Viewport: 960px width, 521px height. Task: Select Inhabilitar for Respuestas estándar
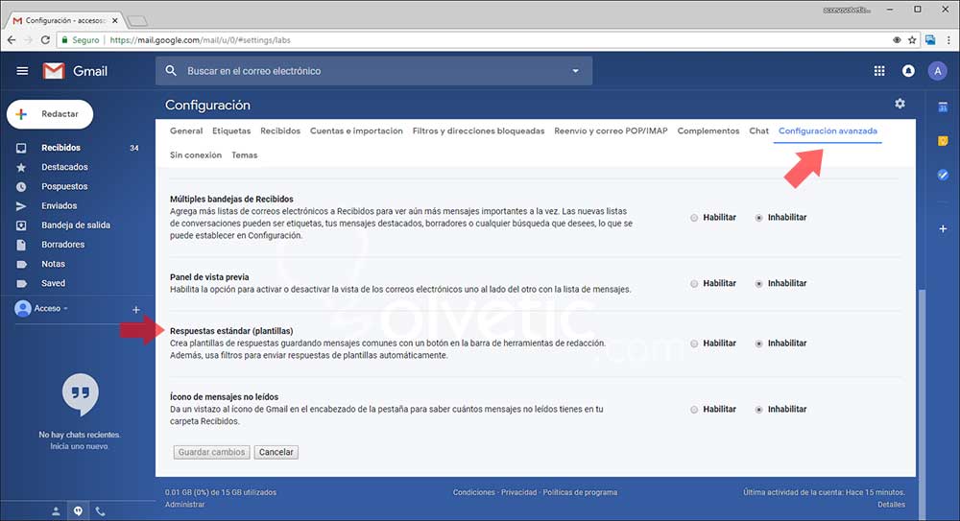[x=758, y=343]
